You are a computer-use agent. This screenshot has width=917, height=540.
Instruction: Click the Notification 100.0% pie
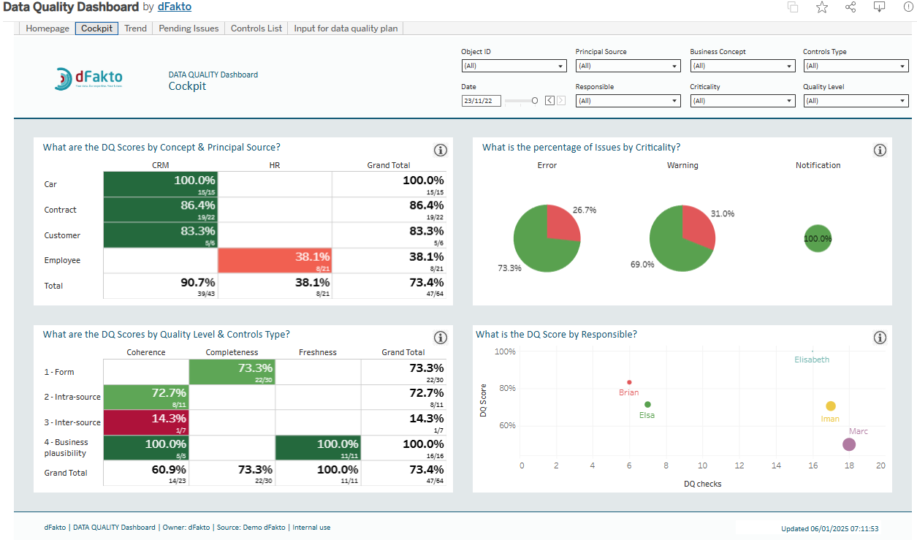click(818, 238)
